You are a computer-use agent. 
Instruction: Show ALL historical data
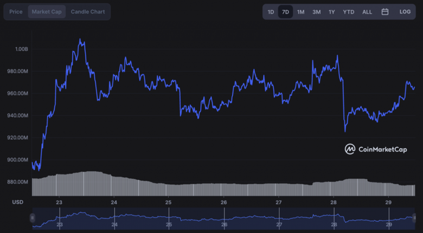coord(367,11)
